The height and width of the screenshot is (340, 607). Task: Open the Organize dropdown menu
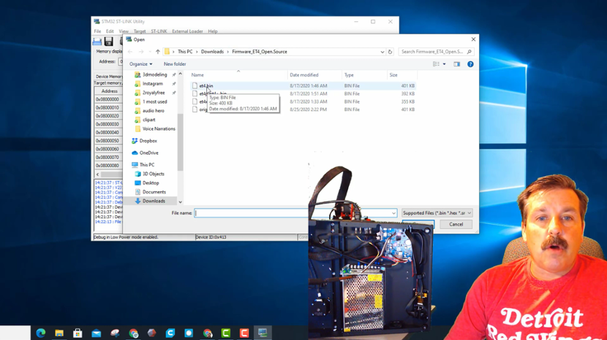[x=140, y=64]
